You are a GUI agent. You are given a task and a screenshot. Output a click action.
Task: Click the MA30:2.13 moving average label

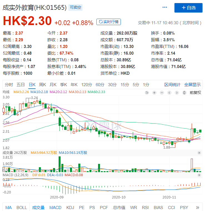coord(77,92)
